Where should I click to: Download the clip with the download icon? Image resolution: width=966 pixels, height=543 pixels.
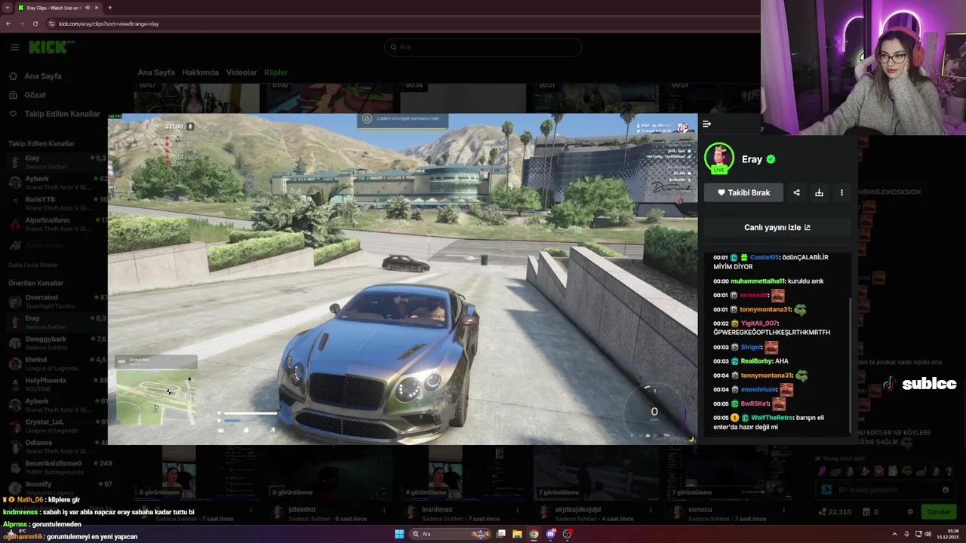coord(819,192)
